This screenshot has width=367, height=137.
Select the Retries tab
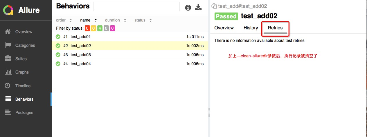(275, 28)
